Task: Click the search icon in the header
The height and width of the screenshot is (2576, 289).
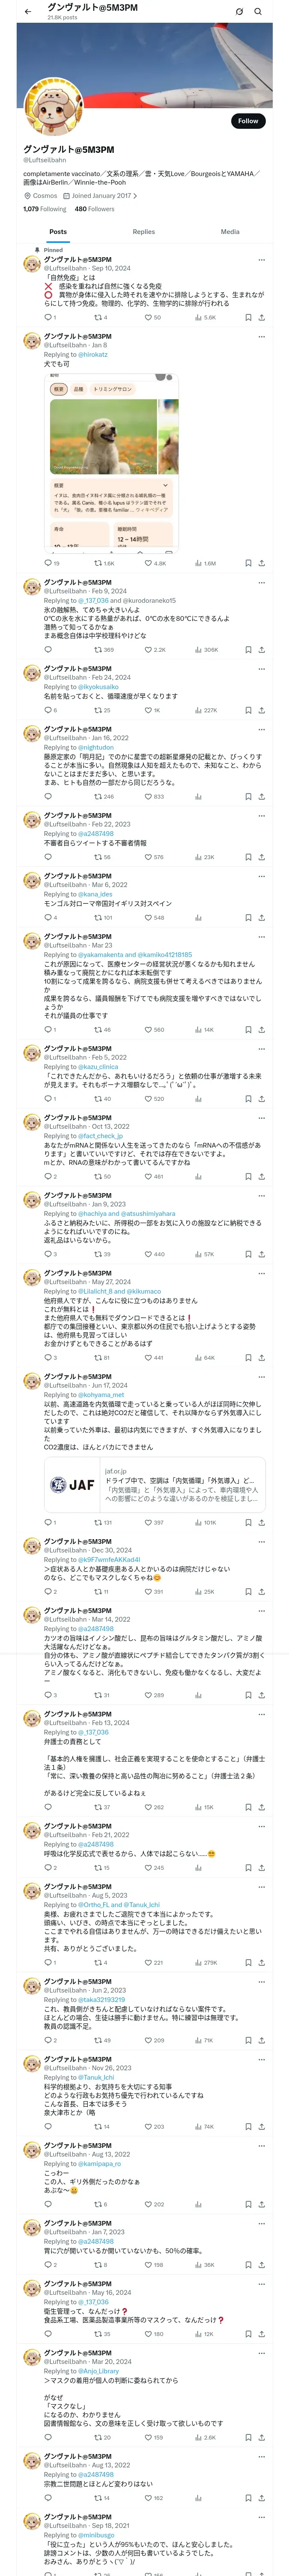Action: point(258,12)
